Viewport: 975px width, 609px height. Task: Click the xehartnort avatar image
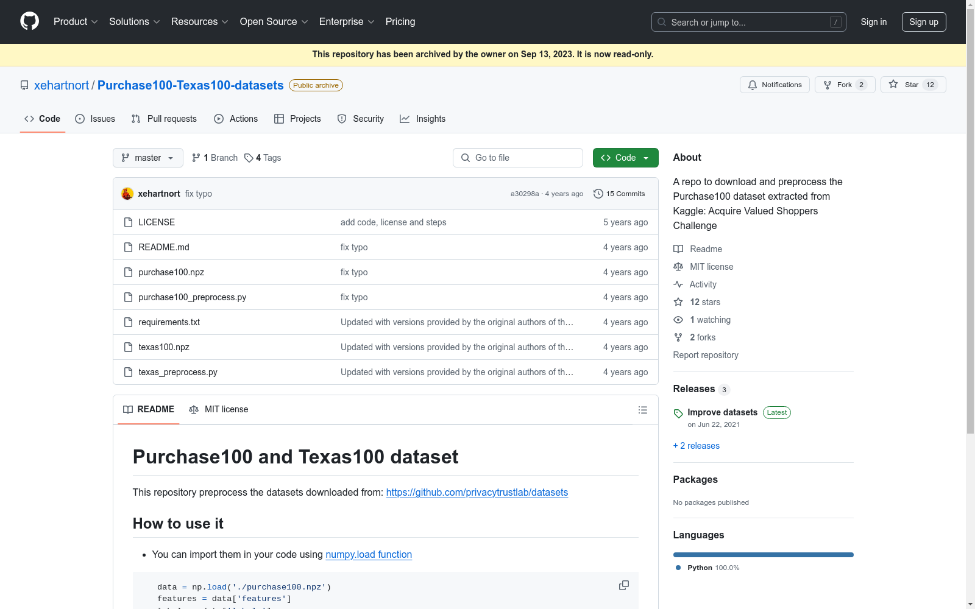coord(127,194)
